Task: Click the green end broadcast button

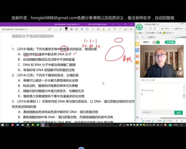Action: 170,42
